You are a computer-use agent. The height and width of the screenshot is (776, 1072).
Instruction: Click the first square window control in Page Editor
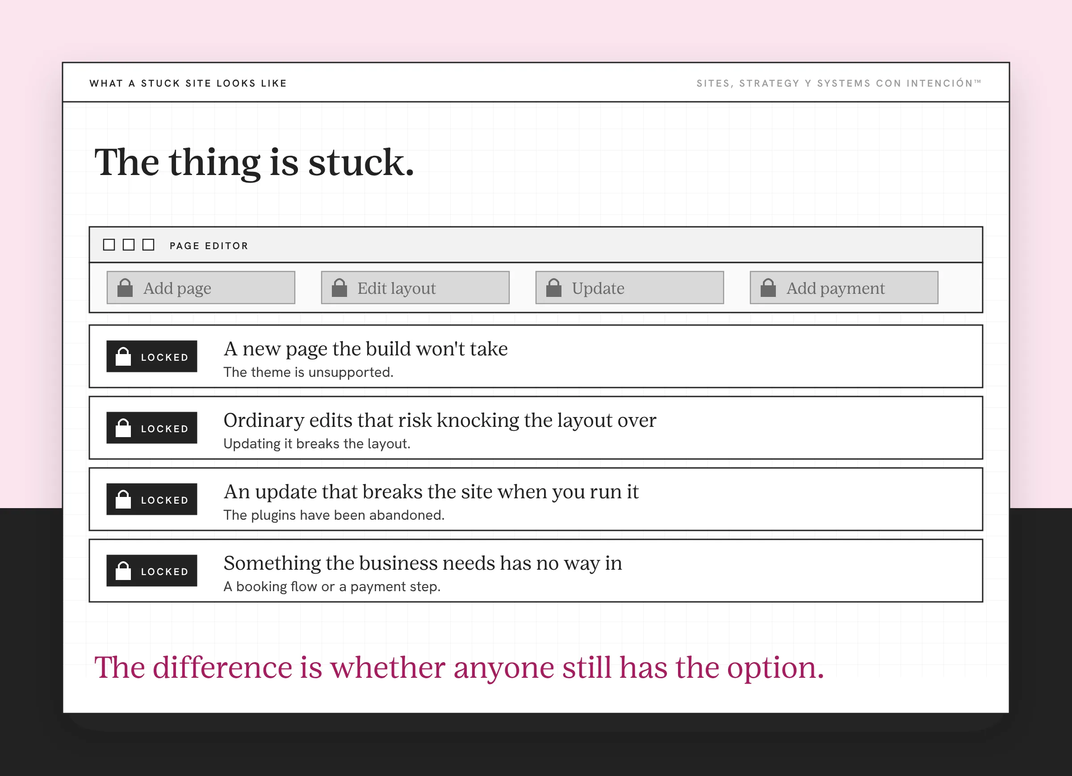(109, 245)
